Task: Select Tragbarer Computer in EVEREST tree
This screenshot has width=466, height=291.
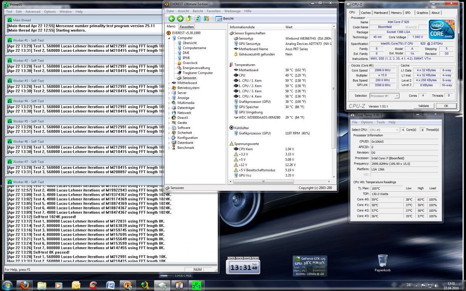Action: pos(198,73)
